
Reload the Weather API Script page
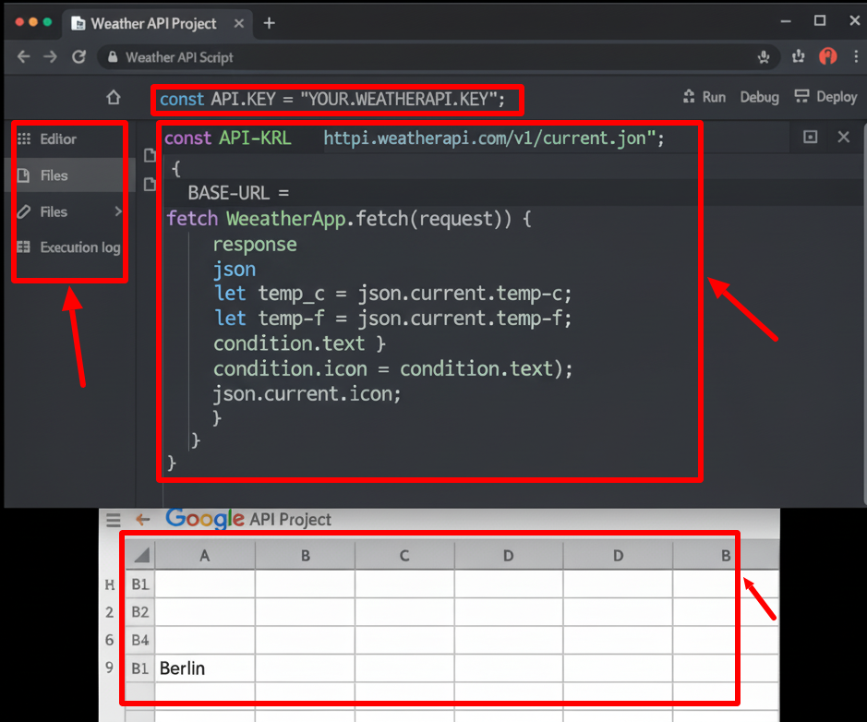(x=79, y=56)
